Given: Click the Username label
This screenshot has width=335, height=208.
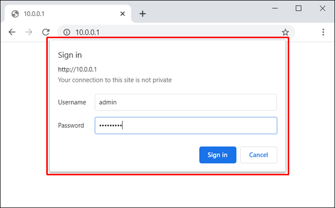Looking at the screenshot, I should click(x=72, y=102).
